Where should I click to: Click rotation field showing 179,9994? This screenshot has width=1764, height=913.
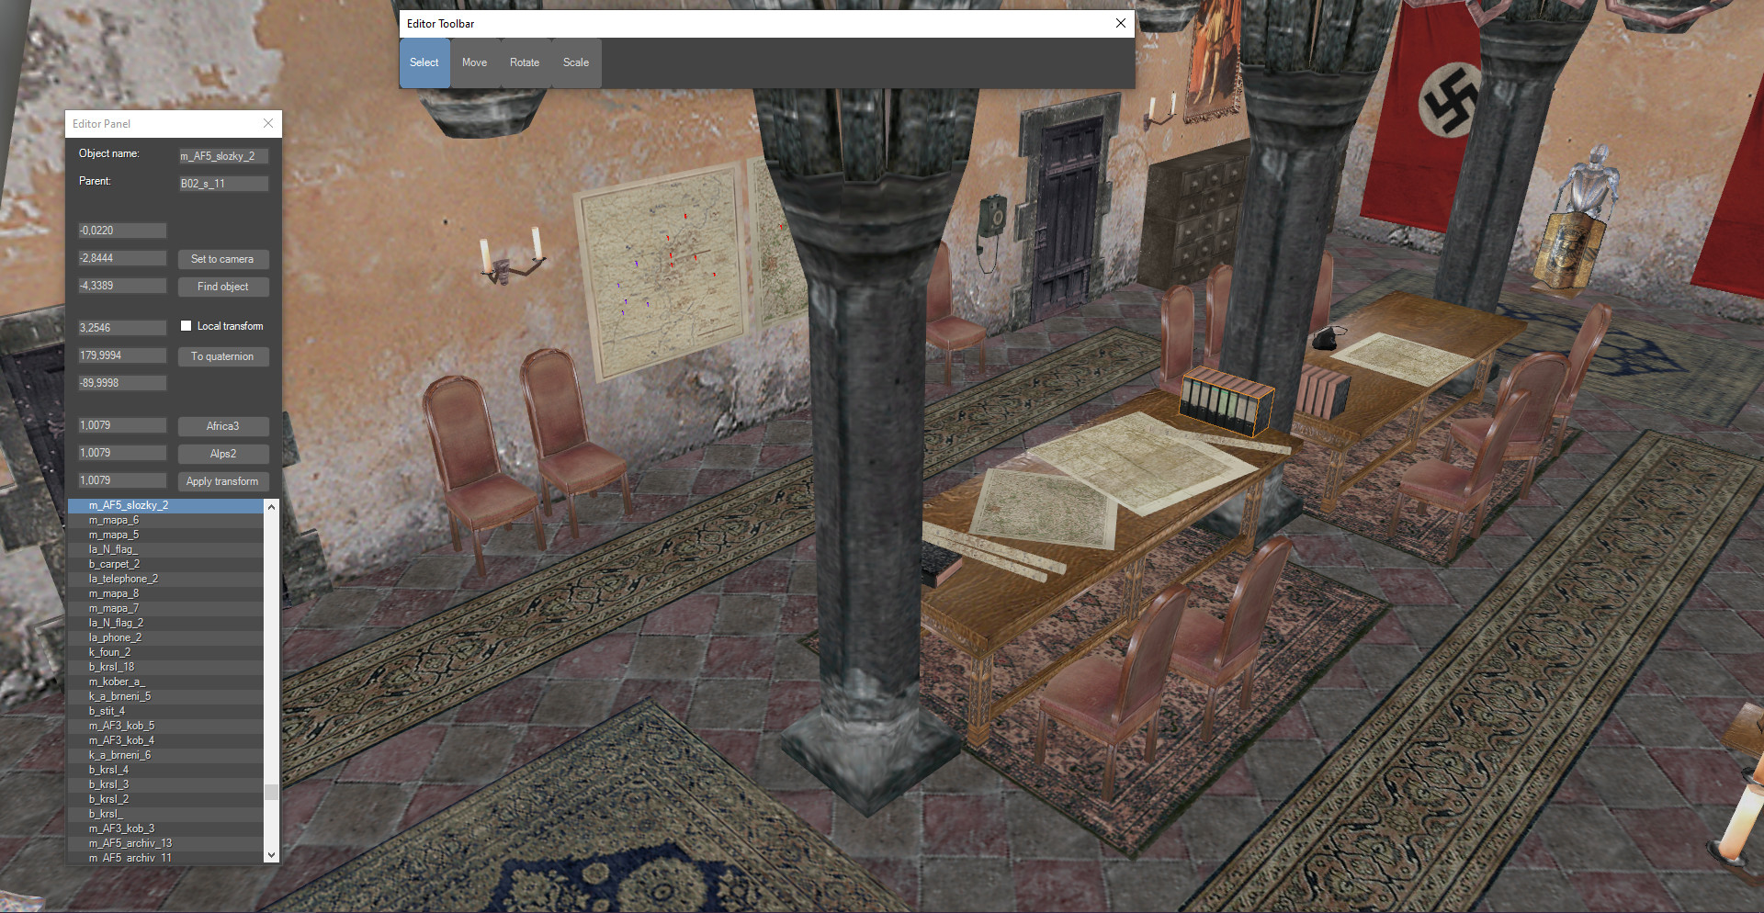(122, 355)
